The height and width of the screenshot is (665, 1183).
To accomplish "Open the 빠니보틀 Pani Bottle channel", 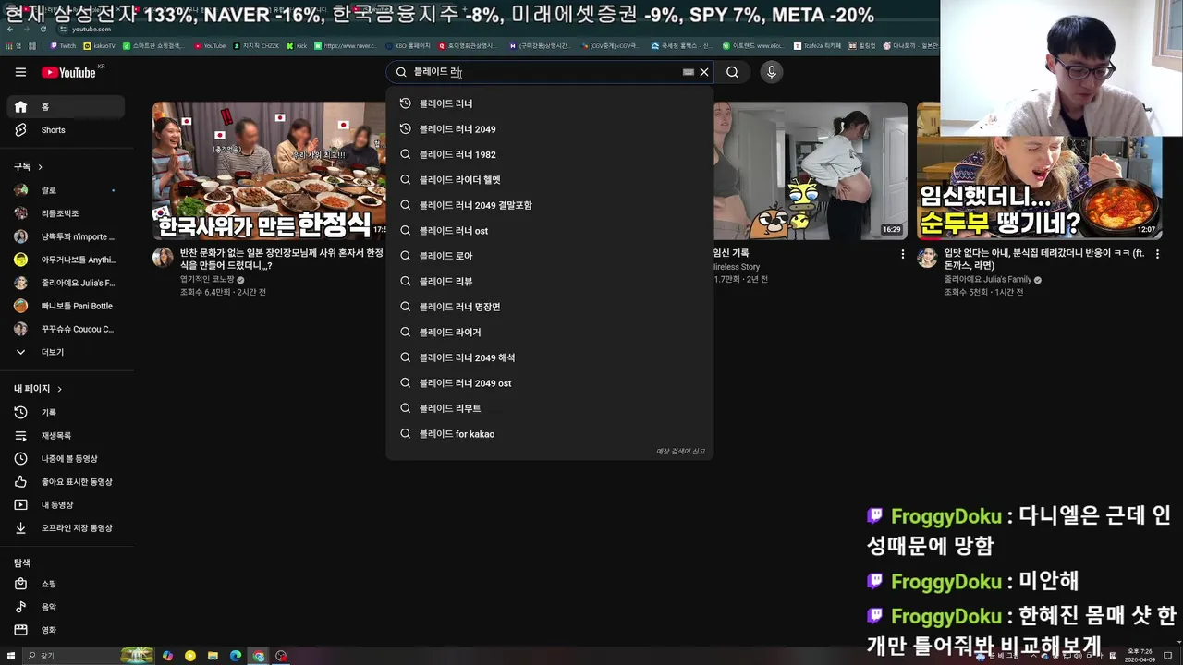I will click(65, 306).
